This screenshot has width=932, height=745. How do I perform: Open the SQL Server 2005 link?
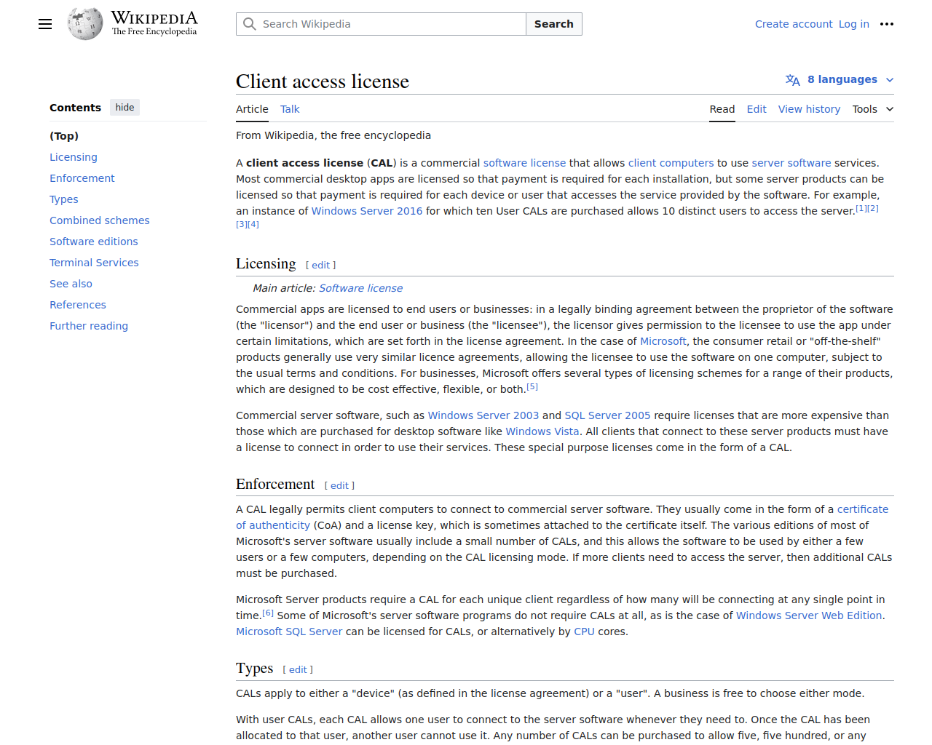pos(607,415)
